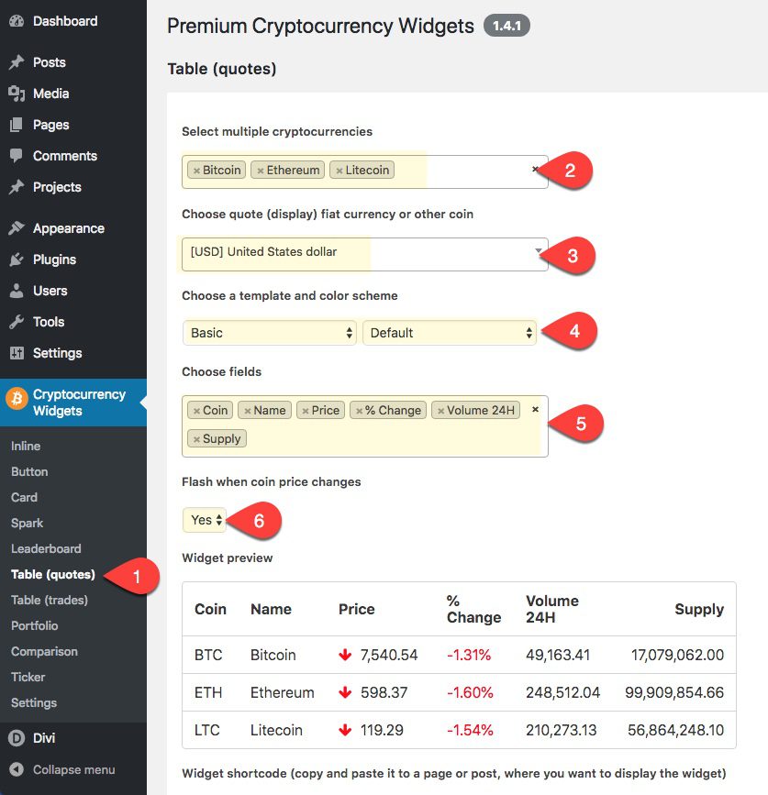
Task: Open the Ticker widget page
Action: (x=28, y=677)
